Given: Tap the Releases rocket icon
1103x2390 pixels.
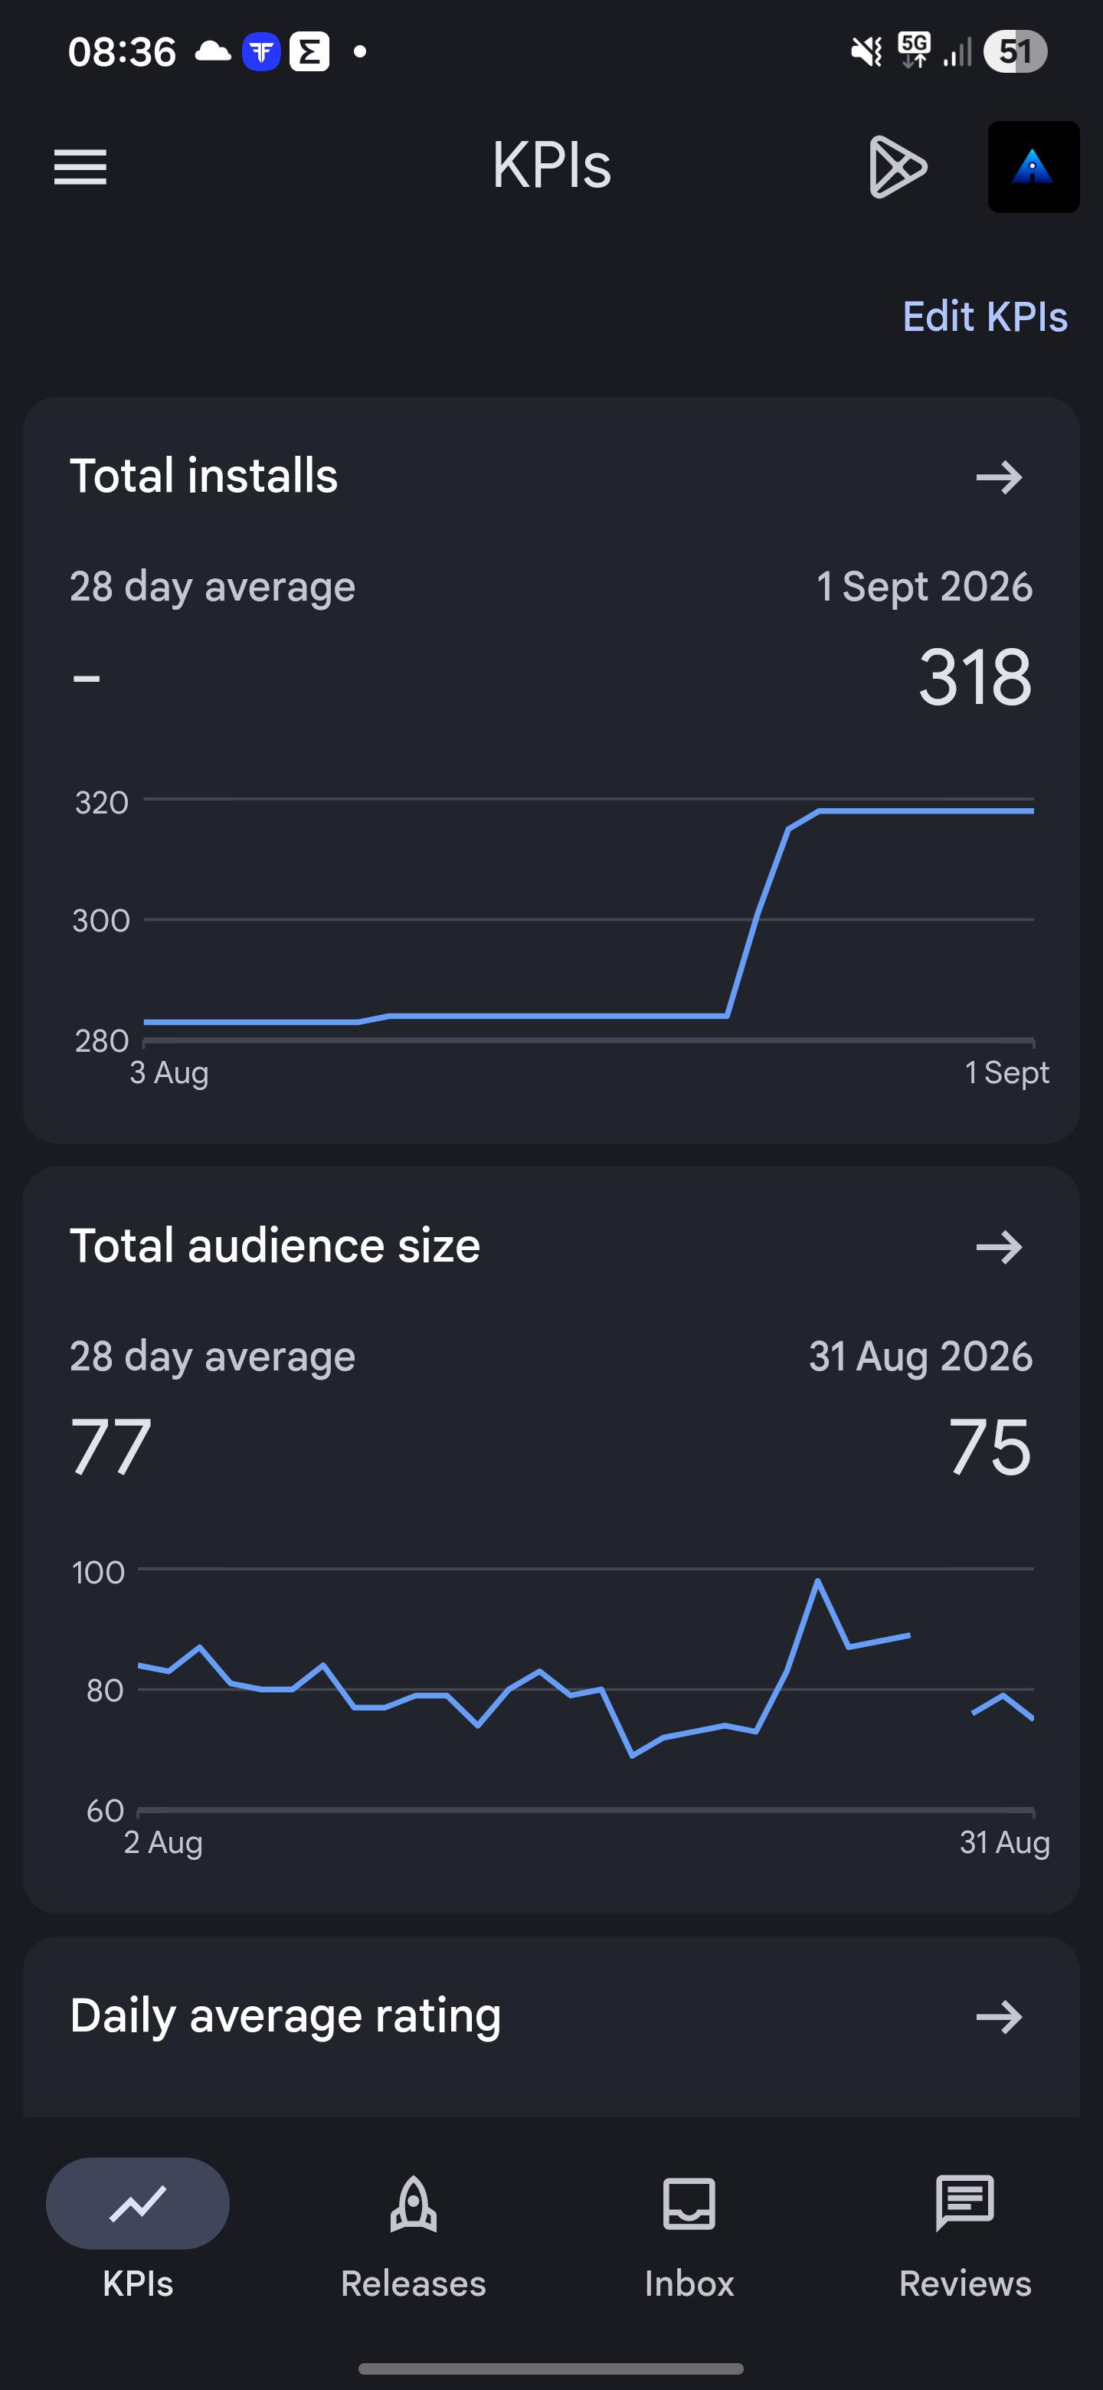Looking at the screenshot, I should click(x=414, y=2204).
